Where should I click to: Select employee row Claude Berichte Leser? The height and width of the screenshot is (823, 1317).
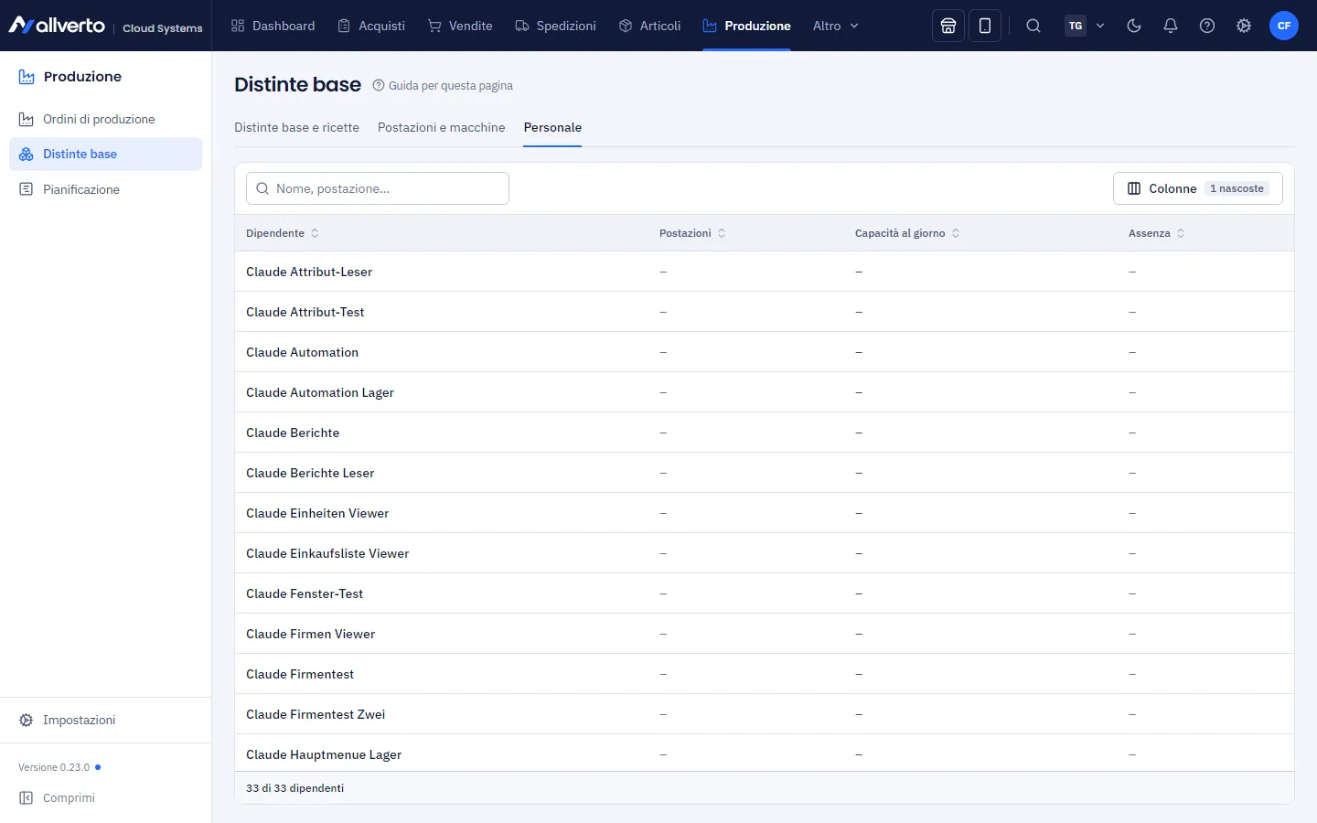click(x=765, y=473)
